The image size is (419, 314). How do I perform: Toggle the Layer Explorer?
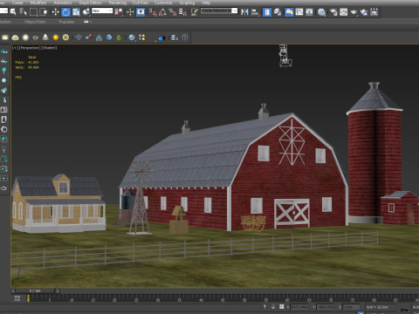pyautogui.click(x=278, y=12)
